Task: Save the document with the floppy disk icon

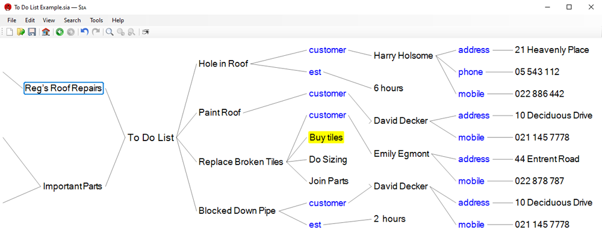Action: (x=33, y=32)
